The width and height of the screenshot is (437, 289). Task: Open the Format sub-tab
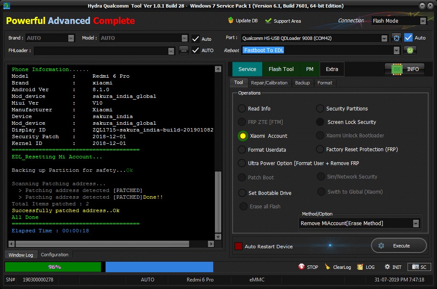(x=325, y=83)
